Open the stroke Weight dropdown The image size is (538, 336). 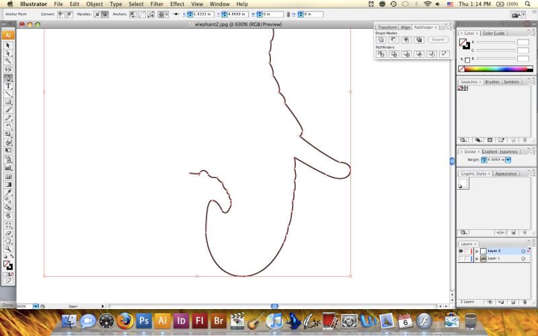point(508,160)
